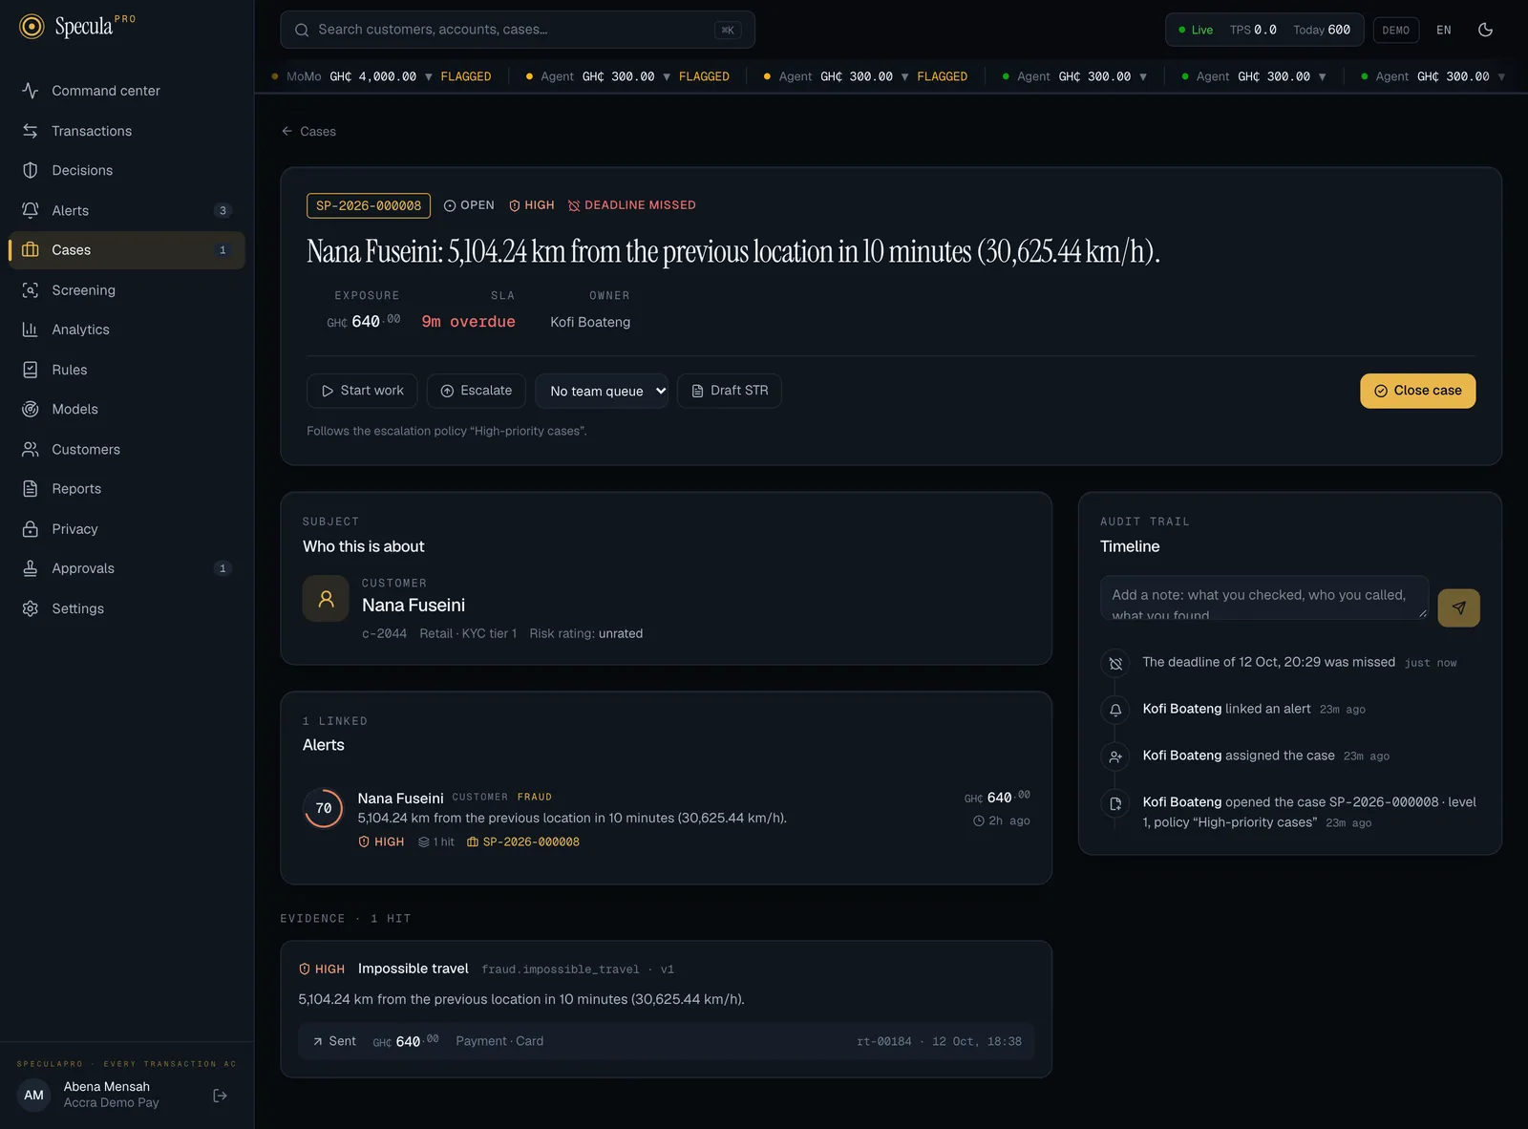Viewport: 1528px width, 1129px height.
Task: Switch language with EN button
Action: 1444,30
